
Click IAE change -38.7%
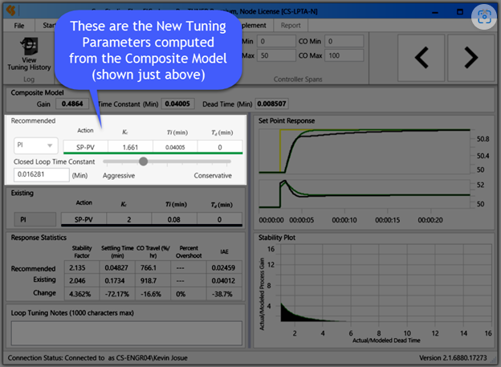pyautogui.click(x=224, y=294)
